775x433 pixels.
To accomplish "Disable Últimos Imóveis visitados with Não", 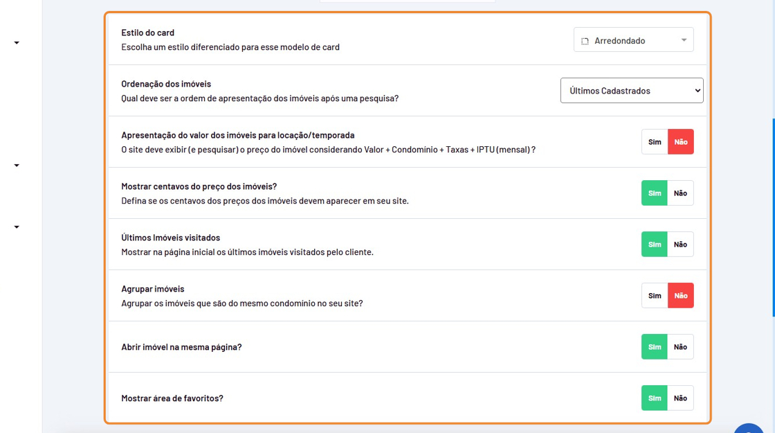I will coord(681,245).
